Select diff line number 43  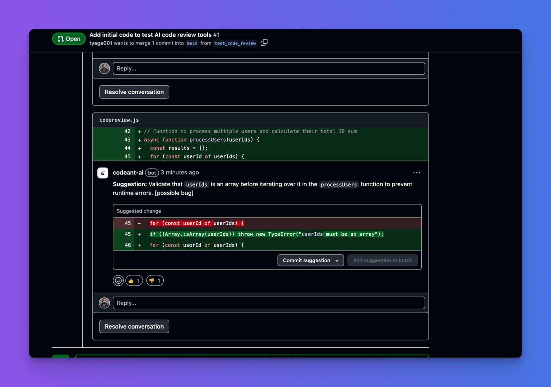[x=127, y=140]
